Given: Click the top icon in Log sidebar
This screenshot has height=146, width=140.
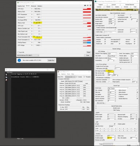Looking at the screenshot, I should [7, 74].
